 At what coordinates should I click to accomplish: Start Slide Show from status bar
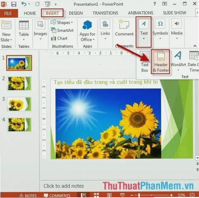(122, 195)
